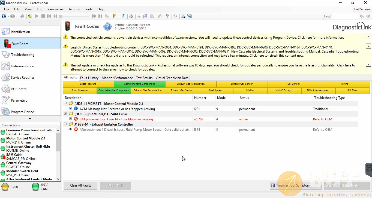This screenshot has width=372, height=198.
Task: Open the Identification panel in sidebar
Action: 30,32
